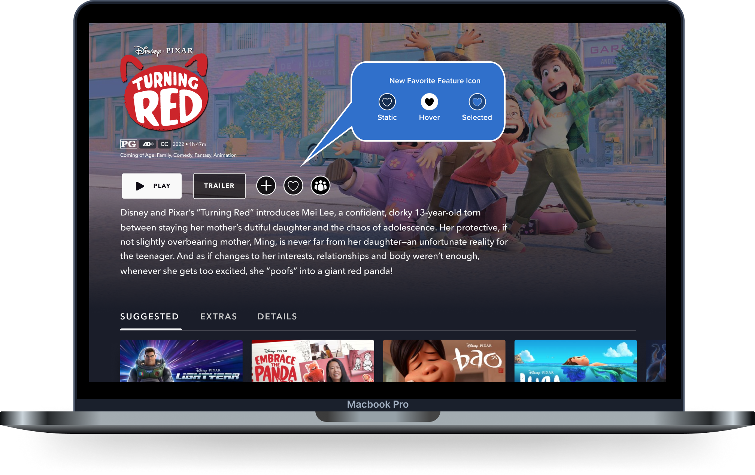Click the Selected blue heart icon
This screenshot has height=475, width=755.
477,102
